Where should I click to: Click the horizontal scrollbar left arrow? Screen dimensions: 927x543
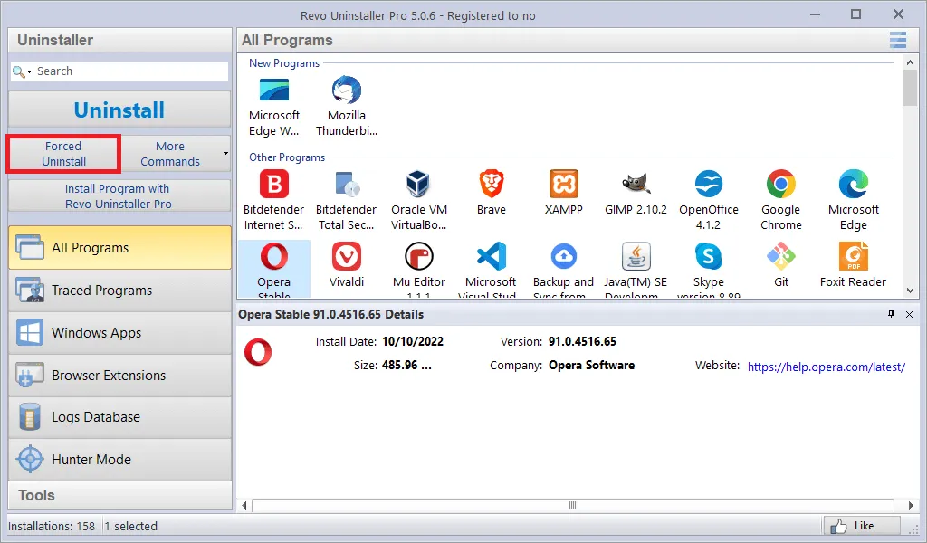point(244,505)
